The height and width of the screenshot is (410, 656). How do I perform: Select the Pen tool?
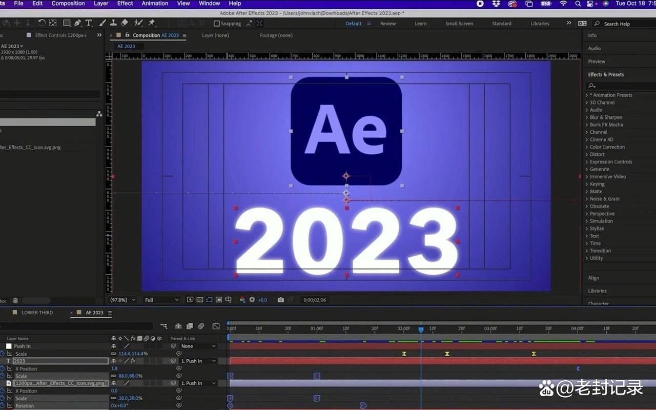78,23
